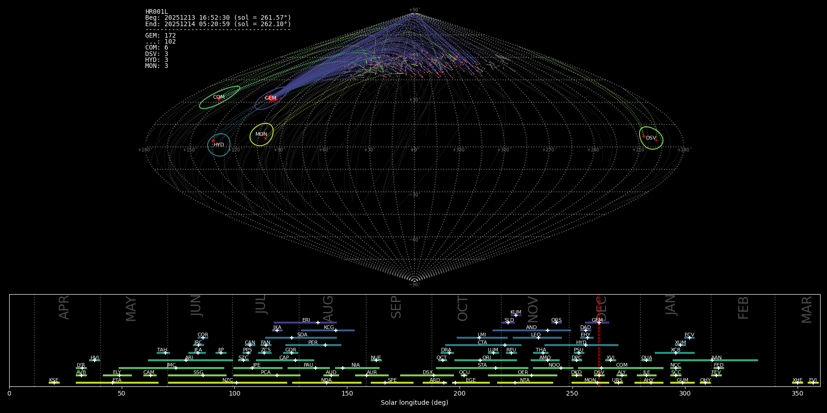Viewport: 827px width, 413px height.
Task: Click the LYR shower peak marker
Action: point(82,368)
